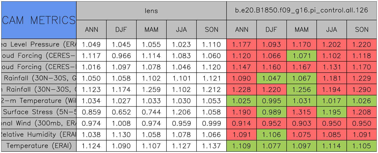Select the 2-m Temperature row label
Viewport: 378px width, 153px height.
pyautogui.click(x=39, y=101)
